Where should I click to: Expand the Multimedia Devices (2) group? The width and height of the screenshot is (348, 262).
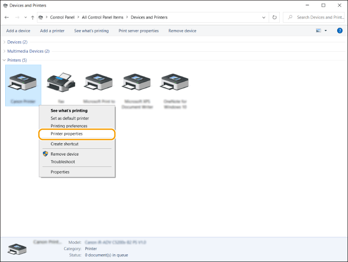5,51
